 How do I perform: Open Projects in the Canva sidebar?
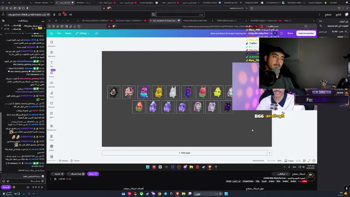pyautogui.click(x=51, y=105)
